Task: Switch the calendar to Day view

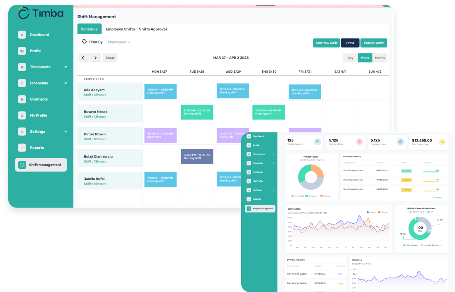Action: tap(350, 58)
